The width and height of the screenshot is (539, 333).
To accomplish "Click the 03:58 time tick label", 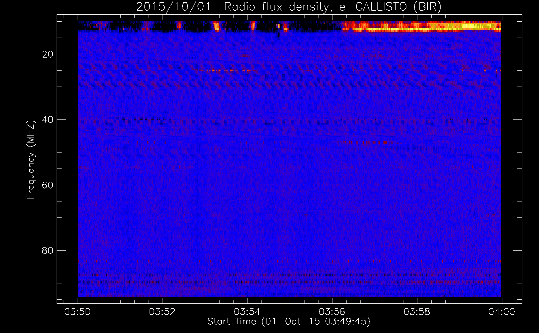I will pos(417,312).
